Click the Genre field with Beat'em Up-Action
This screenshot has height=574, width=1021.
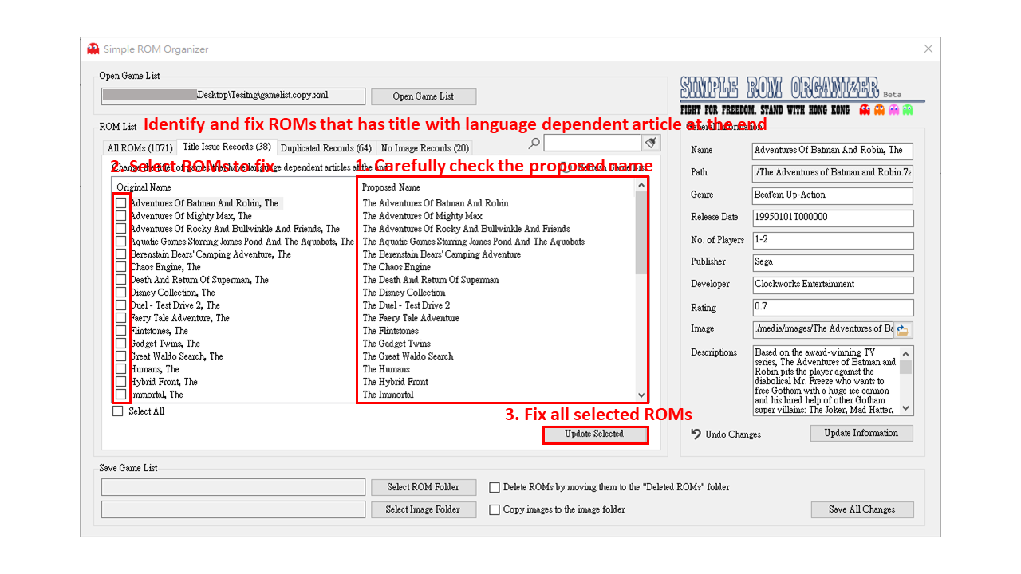point(832,195)
